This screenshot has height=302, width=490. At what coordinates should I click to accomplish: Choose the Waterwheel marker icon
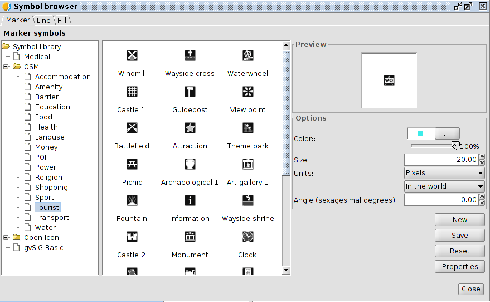tap(248, 55)
